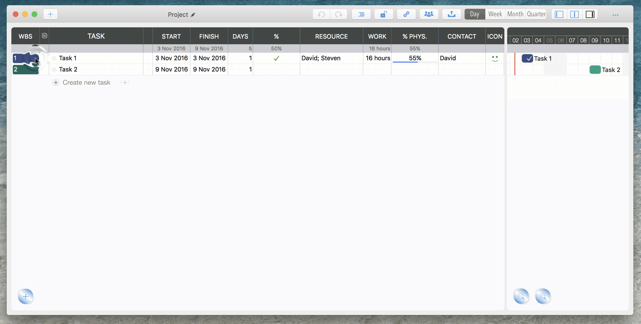Click the round blue add button
641x324 pixels.
pos(26,296)
